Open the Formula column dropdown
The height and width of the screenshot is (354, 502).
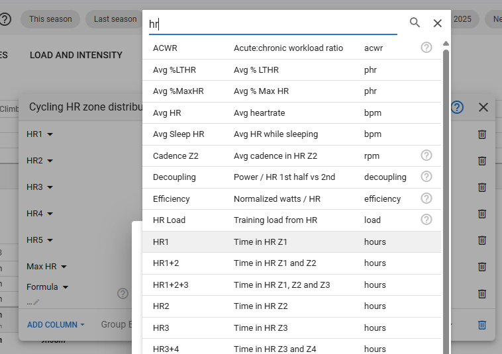click(x=47, y=287)
